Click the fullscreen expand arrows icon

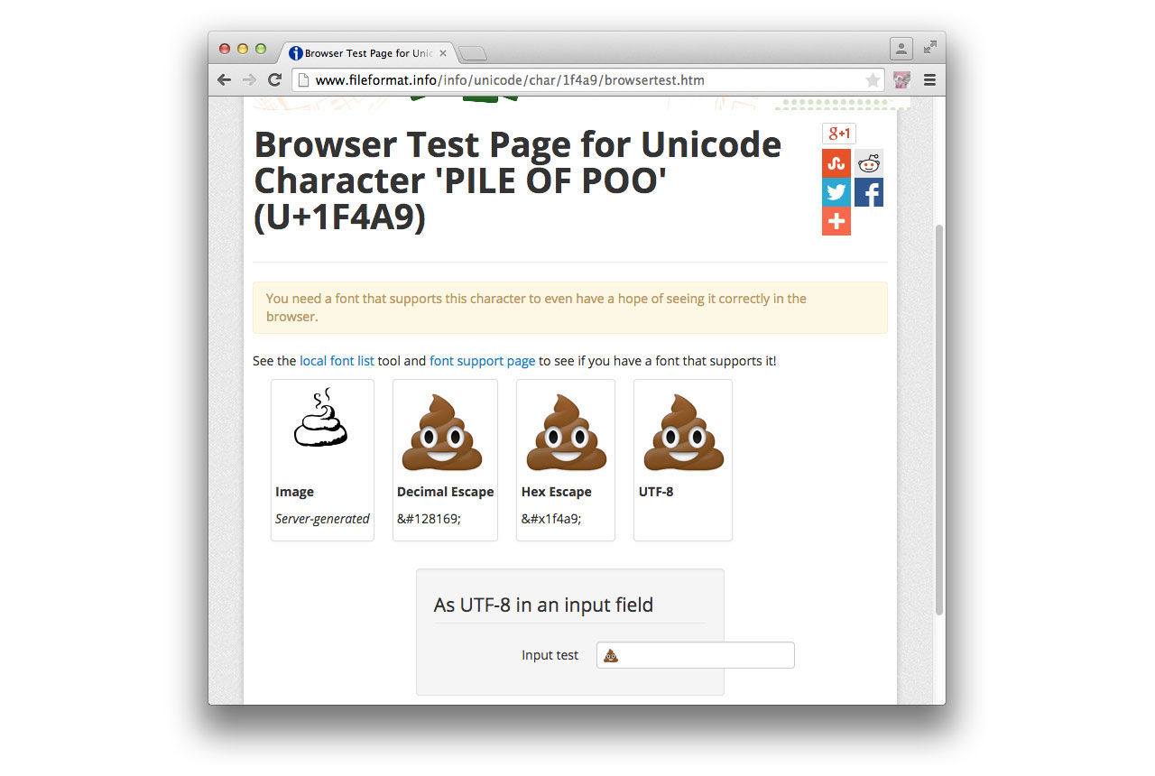click(x=929, y=48)
